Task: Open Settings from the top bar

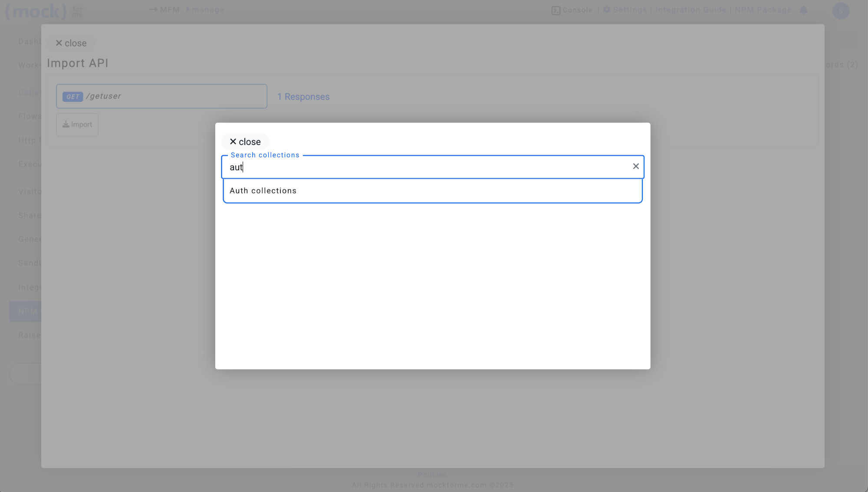Action: pyautogui.click(x=625, y=10)
